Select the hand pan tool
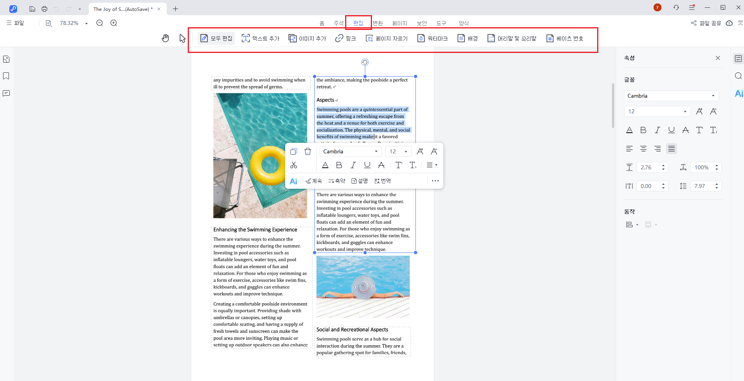The height and width of the screenshot is (381, 744). (166, 38)
